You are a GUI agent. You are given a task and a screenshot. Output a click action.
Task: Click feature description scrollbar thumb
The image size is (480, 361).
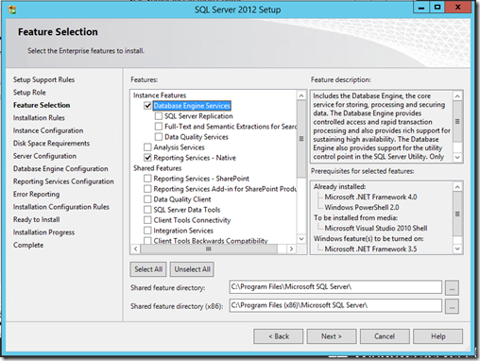point(457,121)
